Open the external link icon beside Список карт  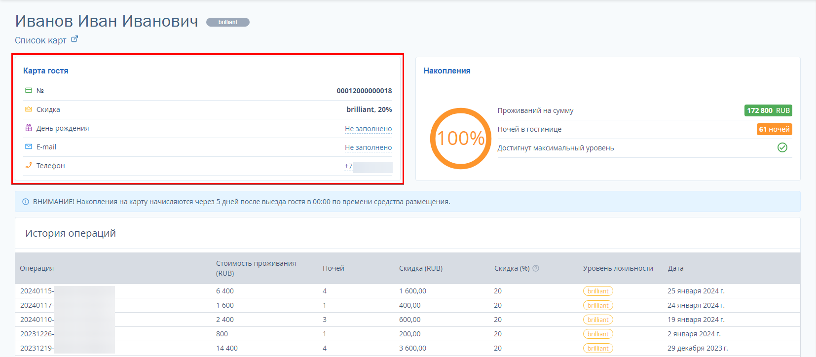[x=74, y=39]
